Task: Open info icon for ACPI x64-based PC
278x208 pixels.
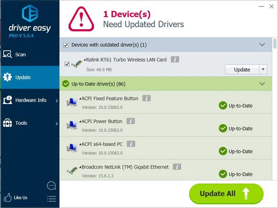Action: (x=131, y=144)
